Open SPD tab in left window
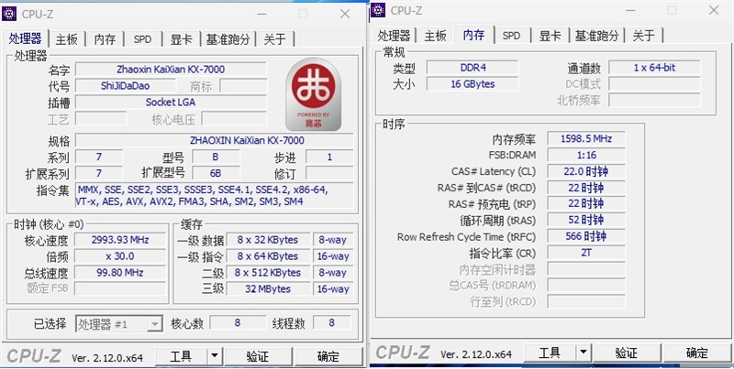734x369 pixels. 142,39
